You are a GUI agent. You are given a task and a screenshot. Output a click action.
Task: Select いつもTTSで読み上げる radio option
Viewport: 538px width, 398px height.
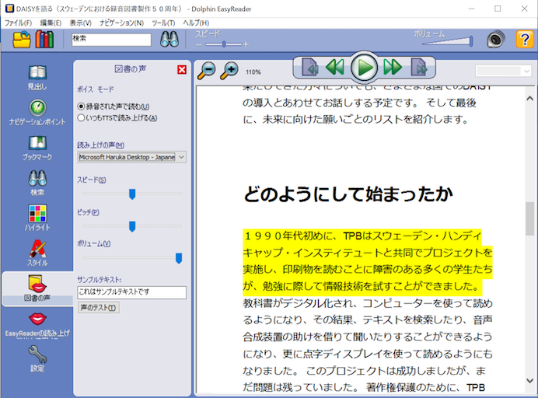[117, 117]
